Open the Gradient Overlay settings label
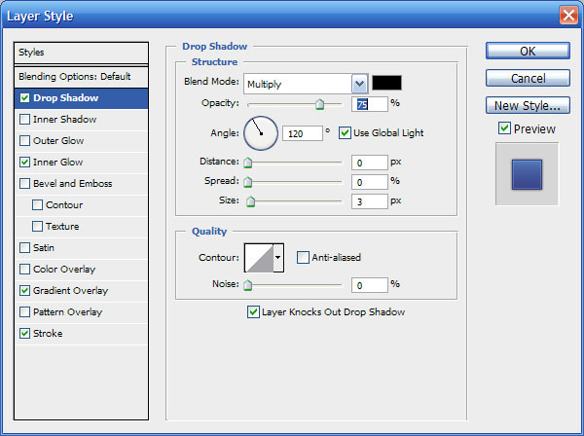 point(70,291)
